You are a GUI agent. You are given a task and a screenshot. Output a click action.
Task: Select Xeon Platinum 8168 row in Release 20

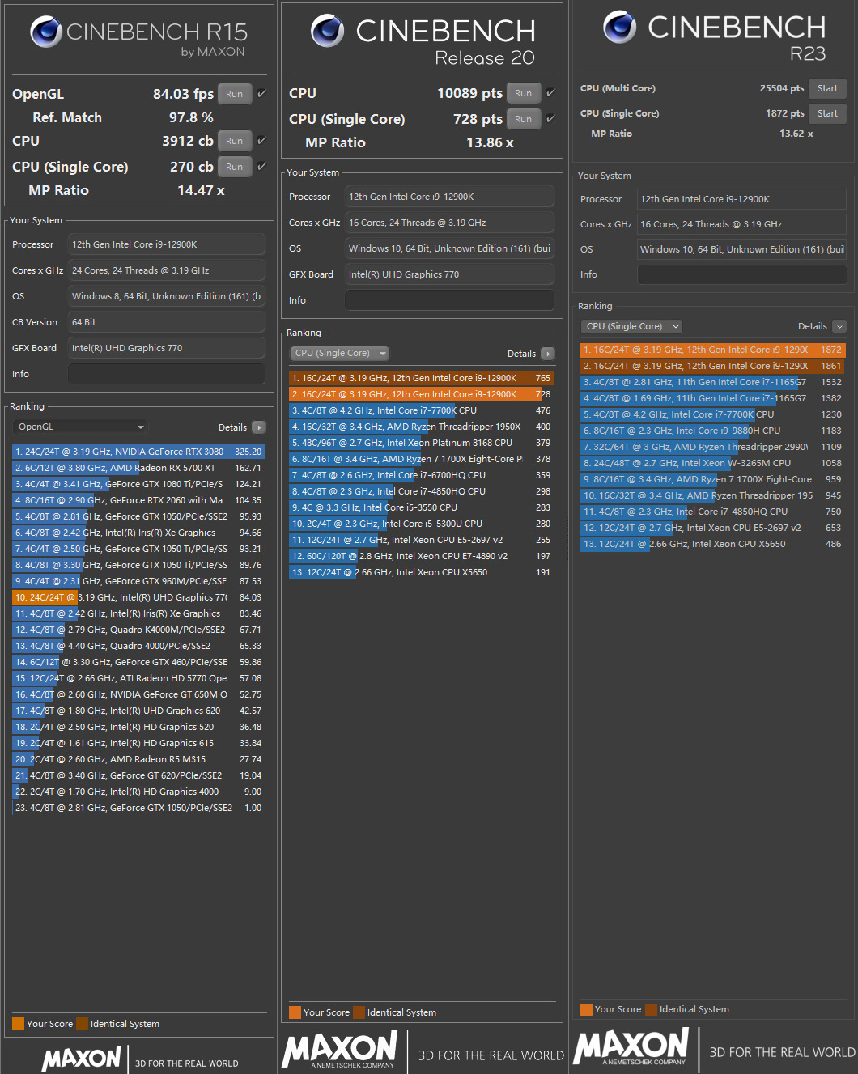point(422,443)
